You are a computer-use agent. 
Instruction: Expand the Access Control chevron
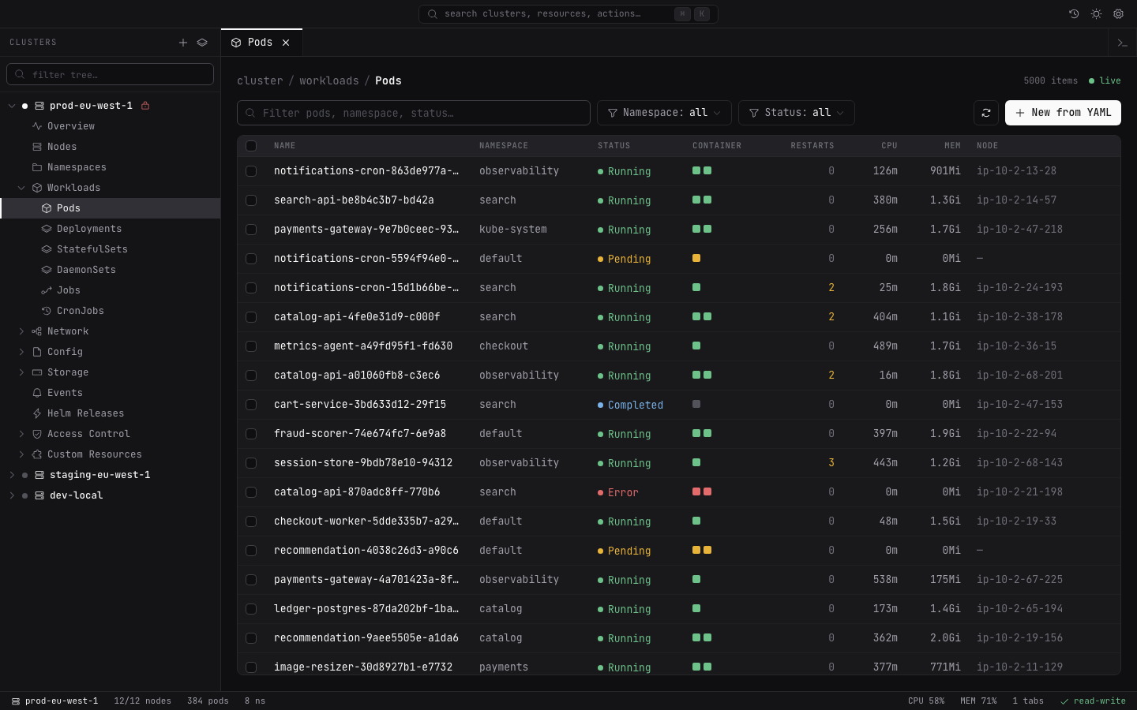21,434
